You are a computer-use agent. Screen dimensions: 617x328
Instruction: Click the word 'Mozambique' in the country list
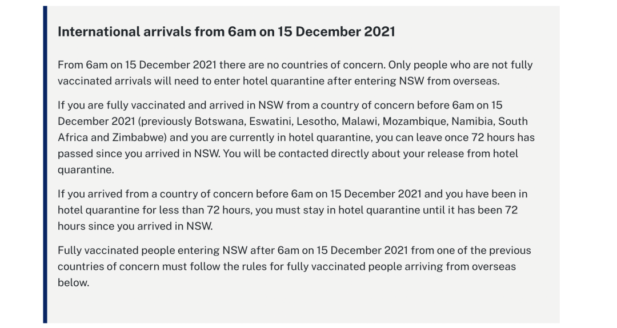[x=415, y=121]
